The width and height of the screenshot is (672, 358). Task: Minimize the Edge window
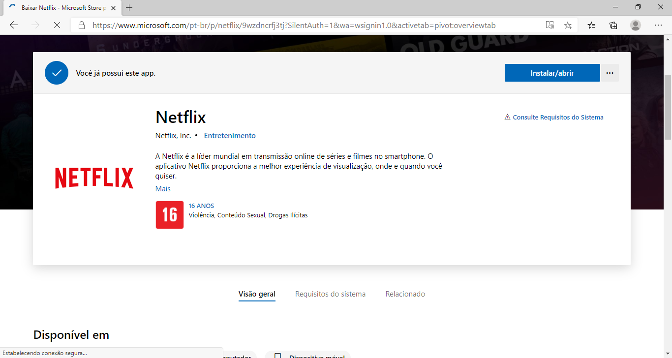coord(615,7)
